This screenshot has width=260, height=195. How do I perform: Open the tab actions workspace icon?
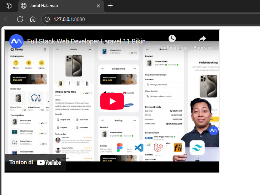pyautogui.click(x=9, y=6)
